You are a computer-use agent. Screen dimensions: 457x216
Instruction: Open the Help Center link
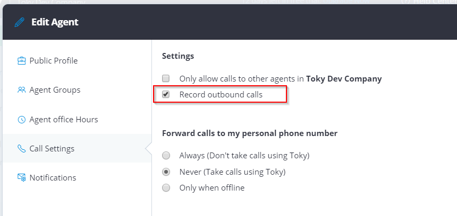point(429,2)
